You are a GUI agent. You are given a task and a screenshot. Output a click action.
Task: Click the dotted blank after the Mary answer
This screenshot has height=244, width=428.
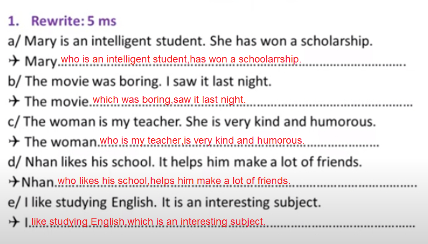(354, 65)
